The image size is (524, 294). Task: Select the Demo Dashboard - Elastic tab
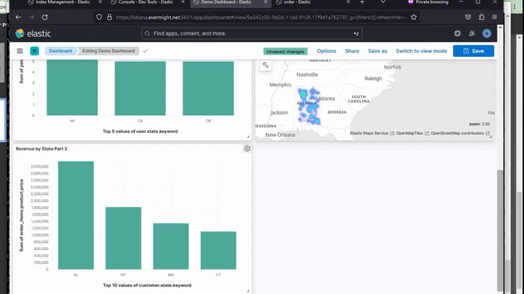(226, 2)
